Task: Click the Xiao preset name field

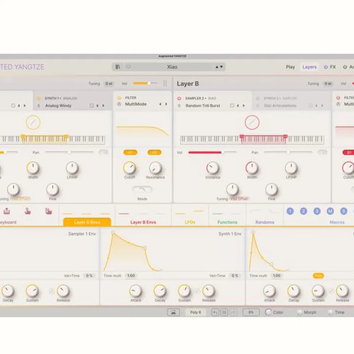Action: [172, 67]
